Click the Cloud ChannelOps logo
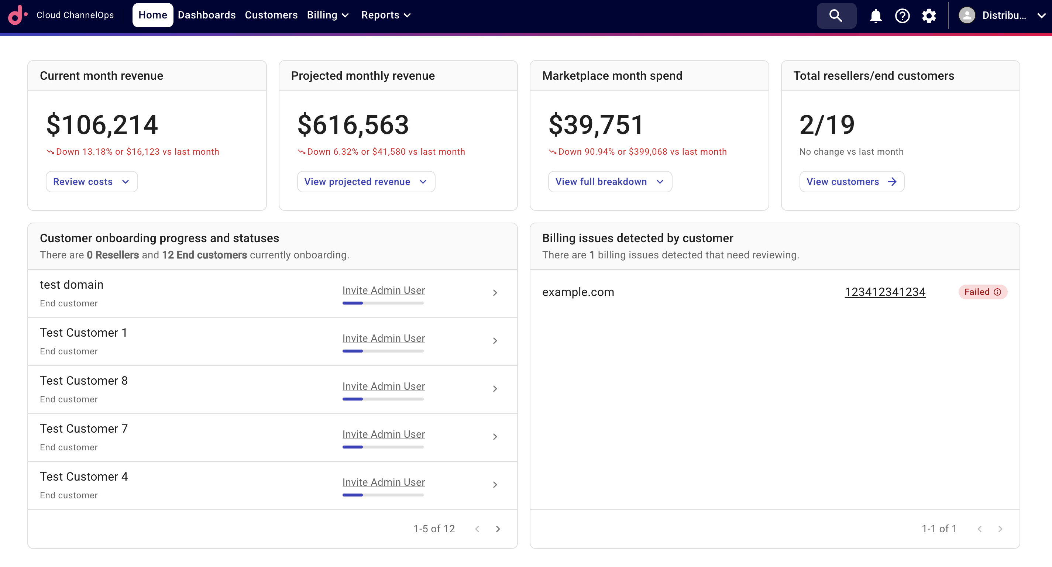The height and width of the screenshot is (567, 1052). (x=18, y=15)
